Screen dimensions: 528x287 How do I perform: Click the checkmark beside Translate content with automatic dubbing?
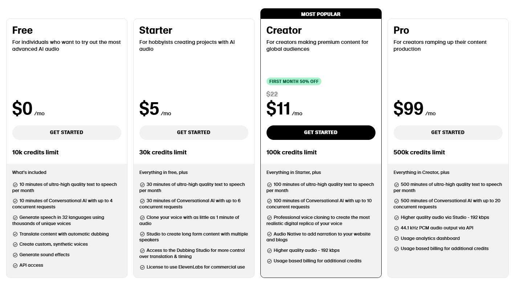coord(15,234)
